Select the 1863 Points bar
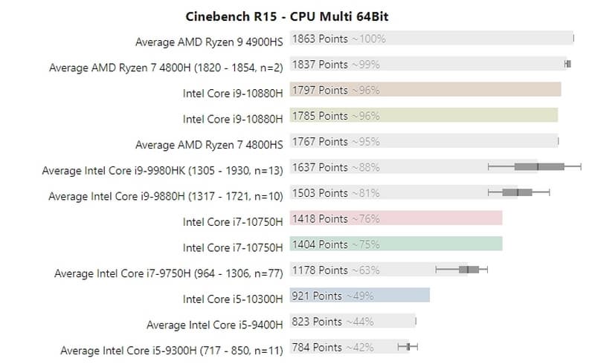This screenshot has width=595, height=364. pyautogui.click(x=431, y=39)
